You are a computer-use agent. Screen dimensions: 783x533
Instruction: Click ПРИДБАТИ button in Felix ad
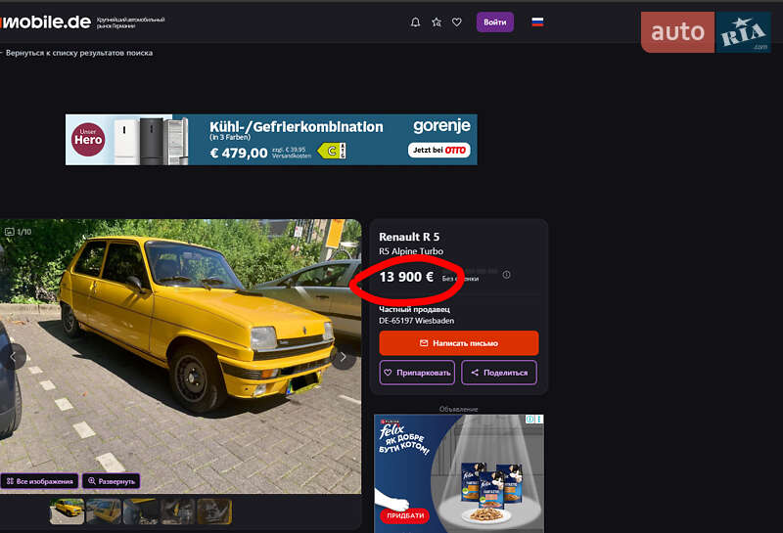coord(405,515)
